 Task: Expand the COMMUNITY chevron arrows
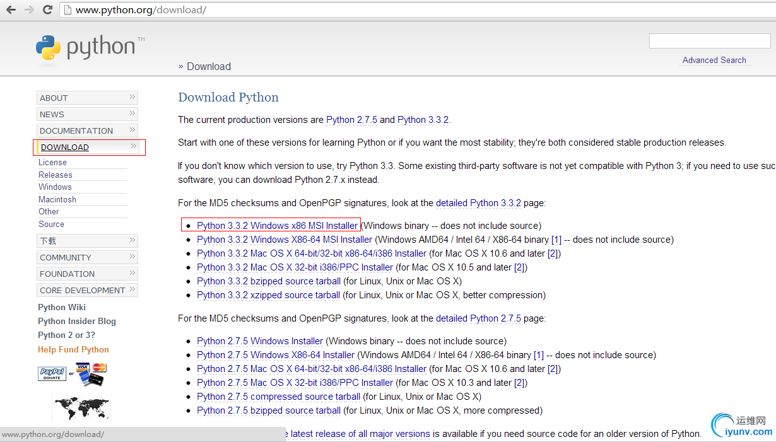[132, 257]
